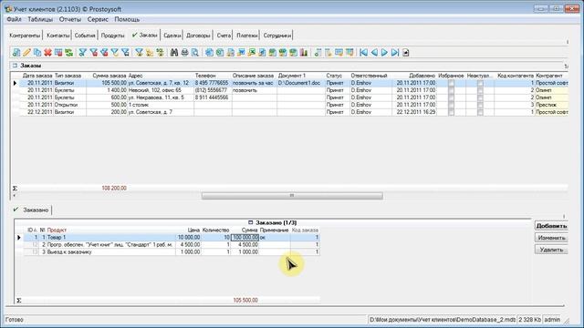
Task: Click the red X delete icon
Action: 47,53
